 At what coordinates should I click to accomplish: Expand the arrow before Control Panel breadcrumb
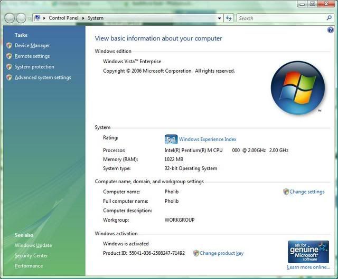44,18
